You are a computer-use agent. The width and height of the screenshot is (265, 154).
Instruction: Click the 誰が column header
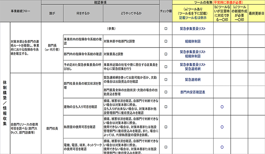52,13
